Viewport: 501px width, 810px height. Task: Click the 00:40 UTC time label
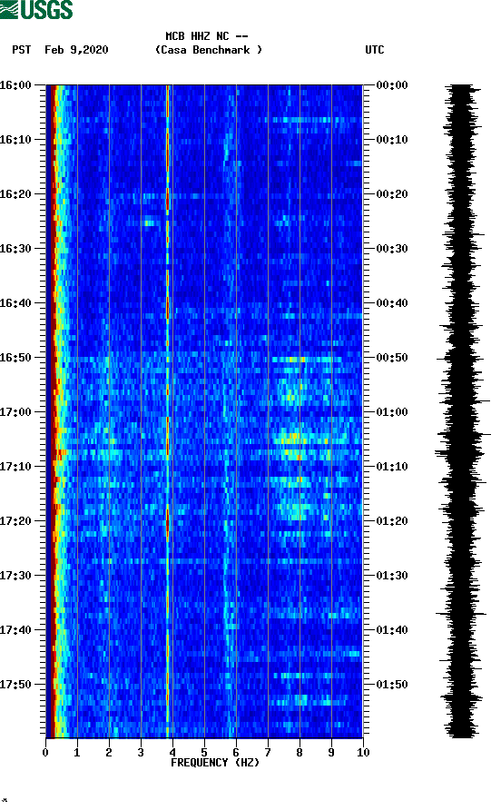click(392, 302)
